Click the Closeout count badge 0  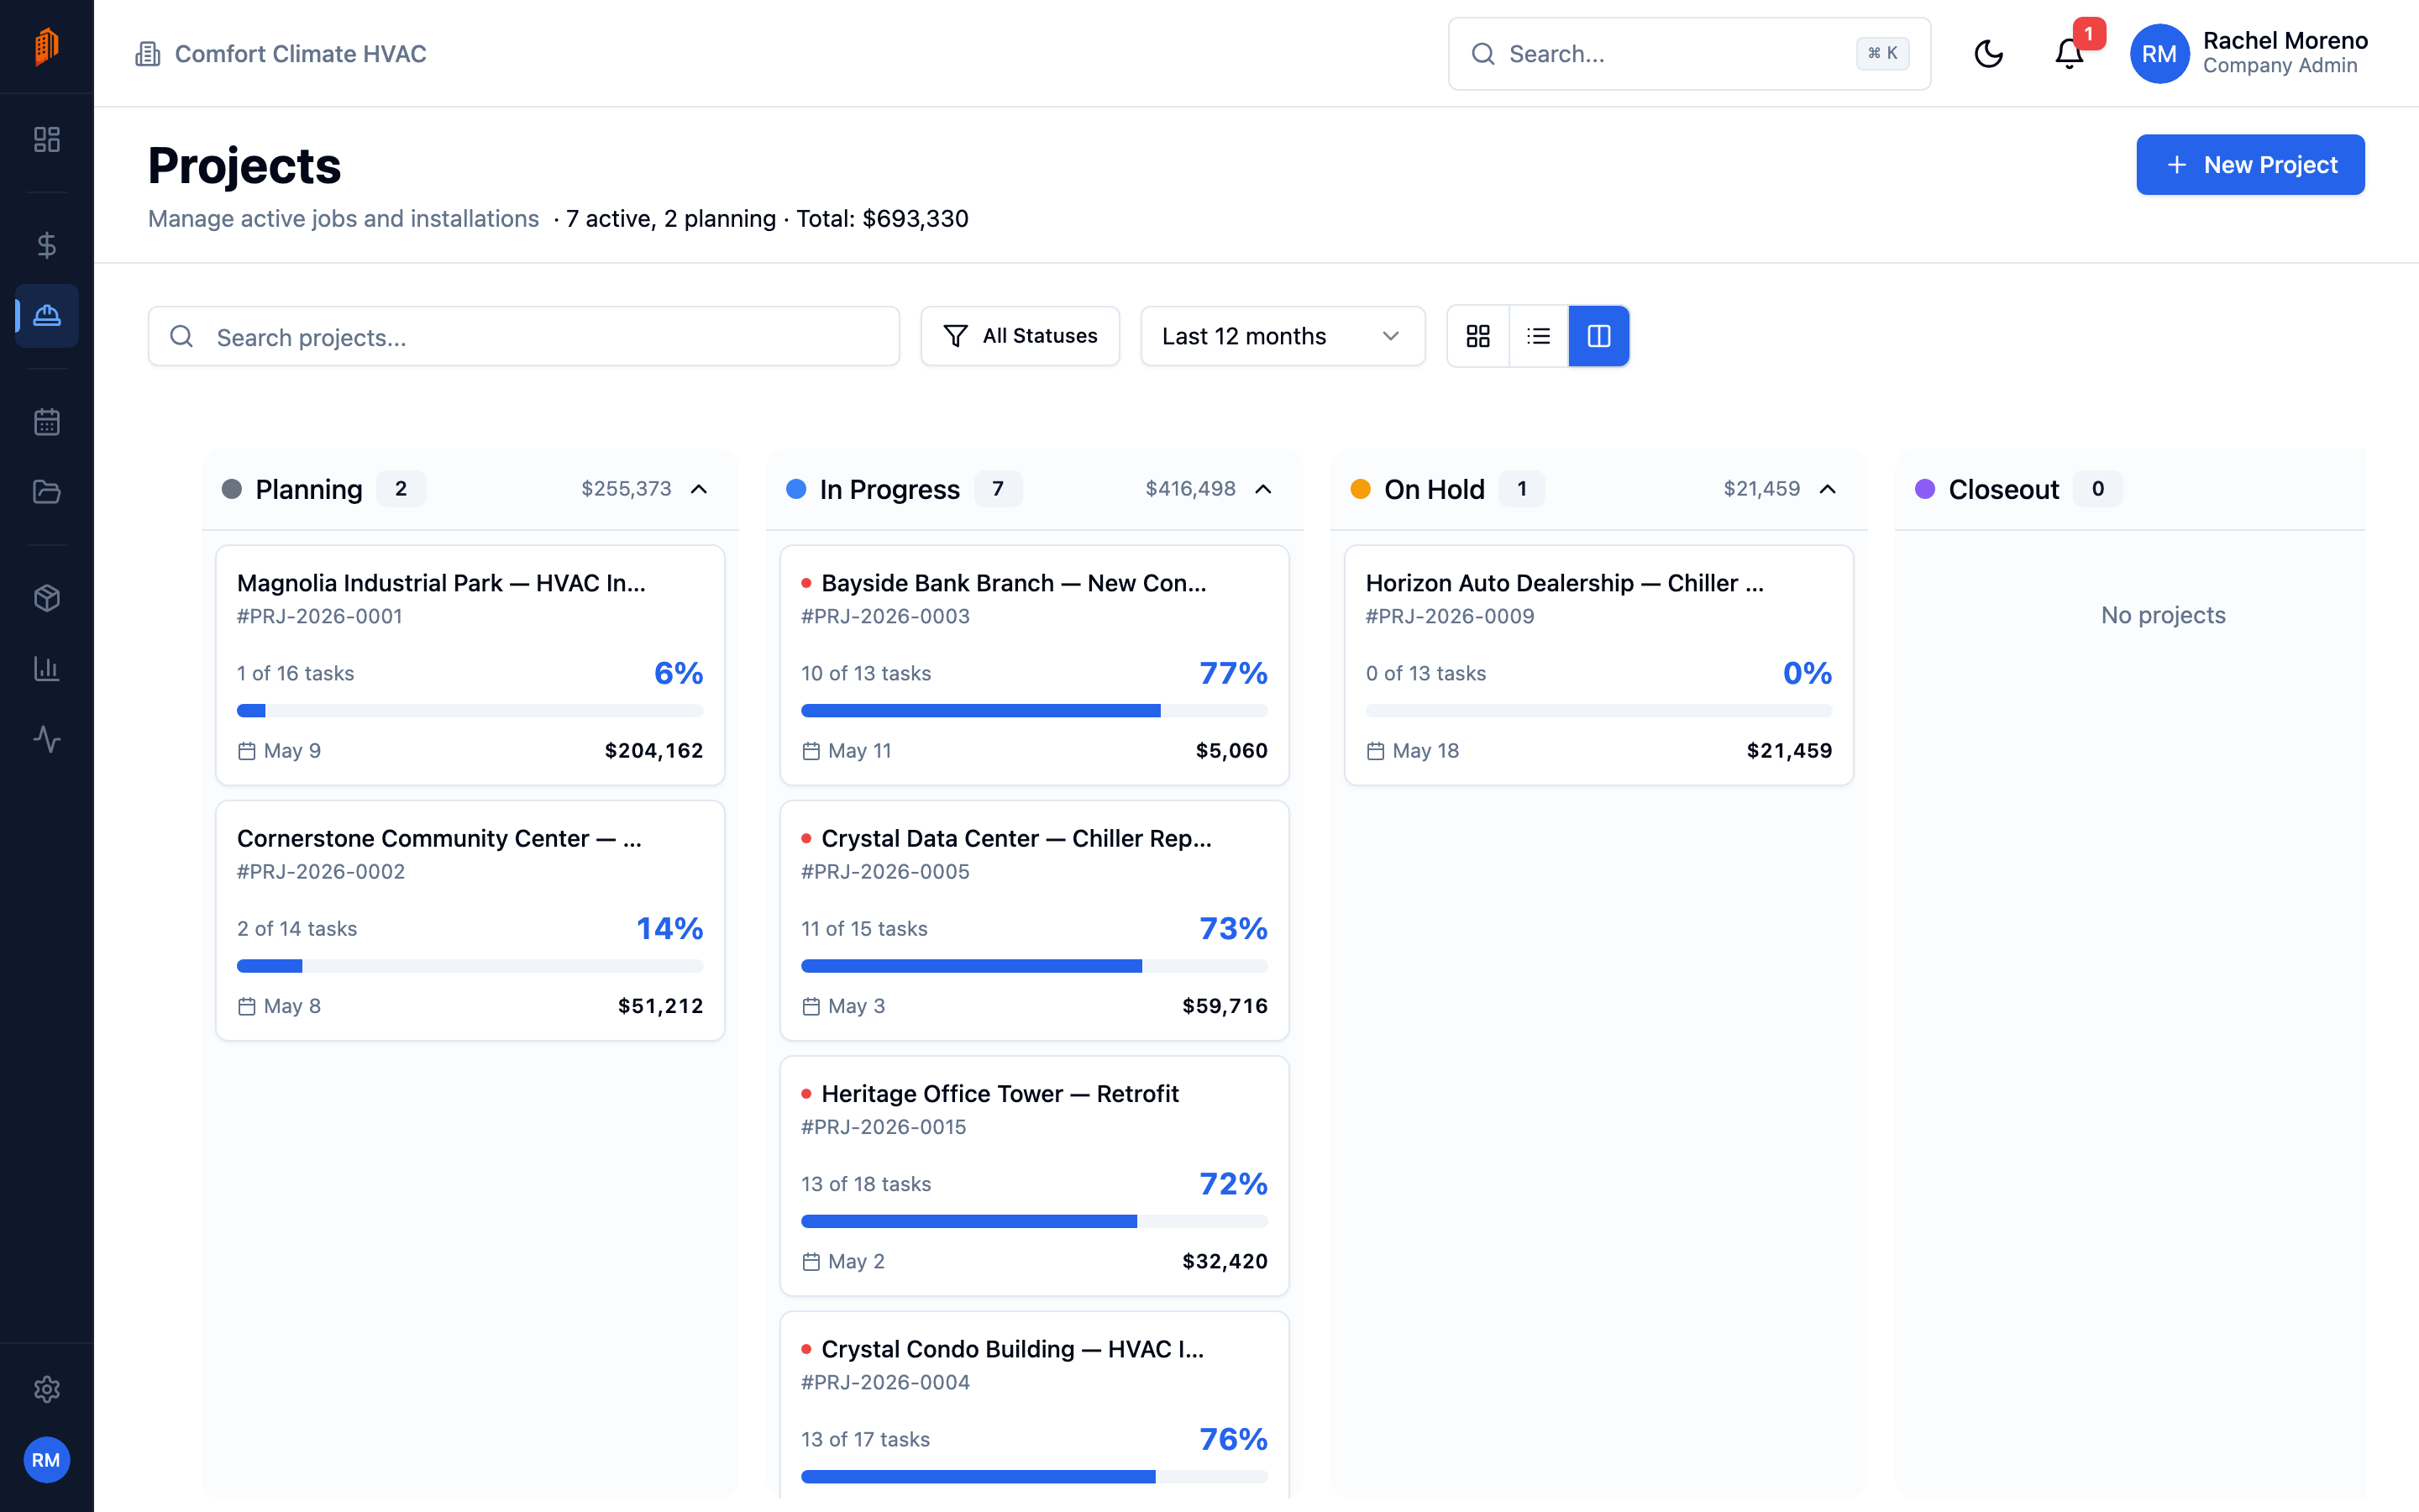point(2098,489)
